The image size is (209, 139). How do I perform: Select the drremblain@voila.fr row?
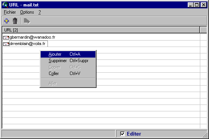coord(101,44)
